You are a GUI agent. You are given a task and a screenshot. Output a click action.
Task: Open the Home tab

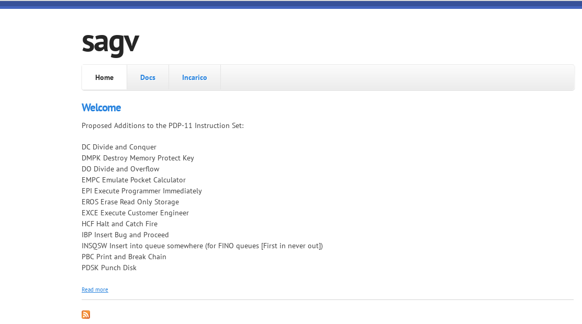(104, 77)
